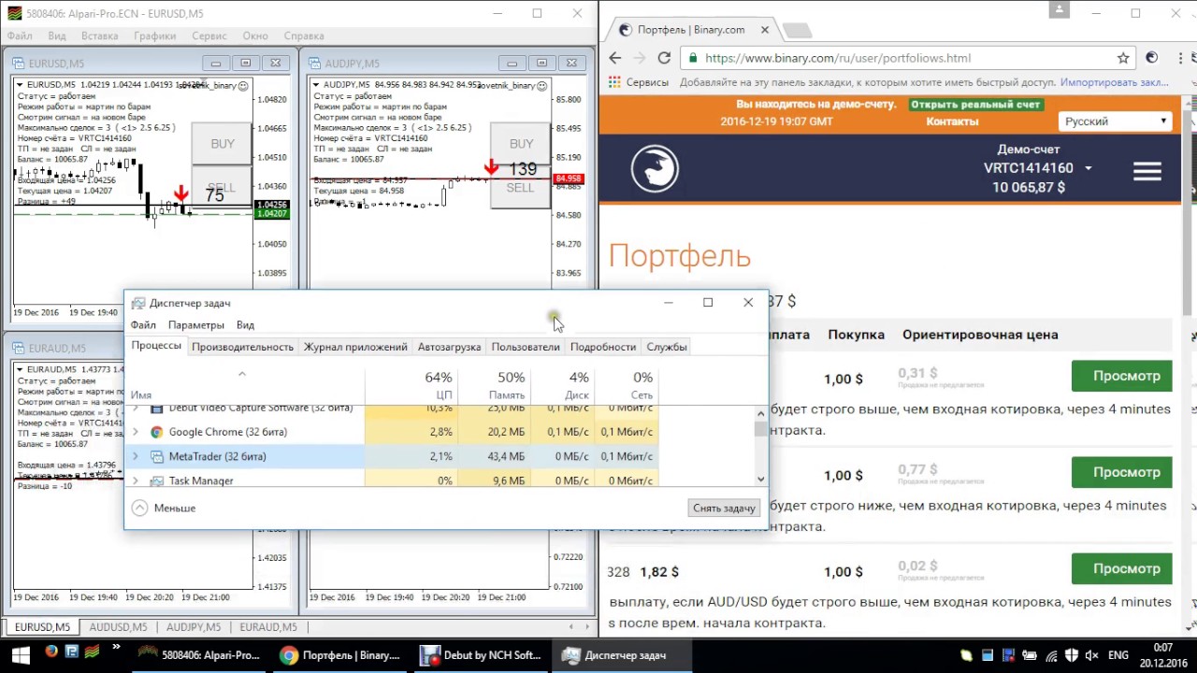Click the Google Chrome icon in process list
This screenshot has width=1197, height=673.
pos(157,432)
